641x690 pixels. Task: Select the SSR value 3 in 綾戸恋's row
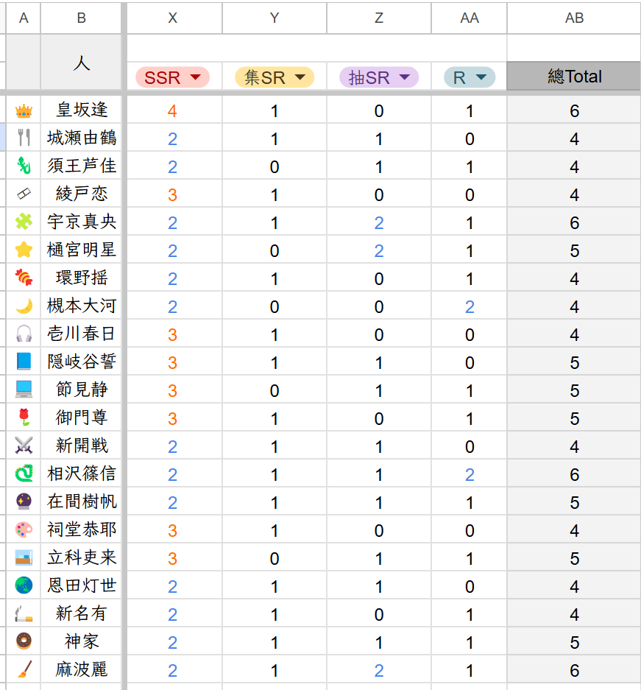(x=172, y=194)
